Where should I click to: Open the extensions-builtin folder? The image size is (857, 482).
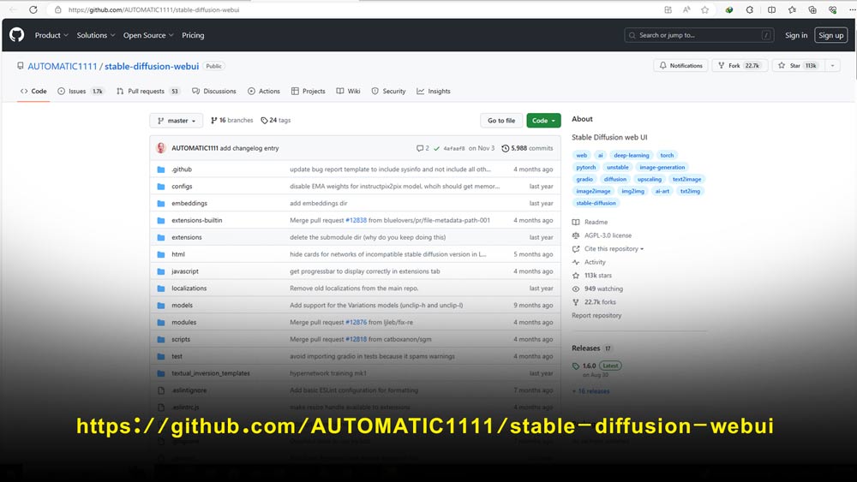tap(197, 220)
